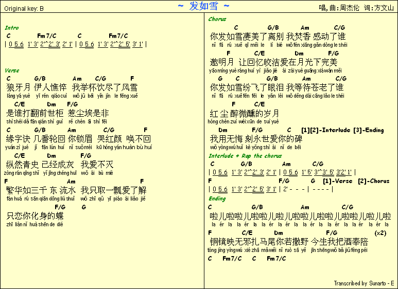Click the lyric 你若撒野

tap(292, 242)
